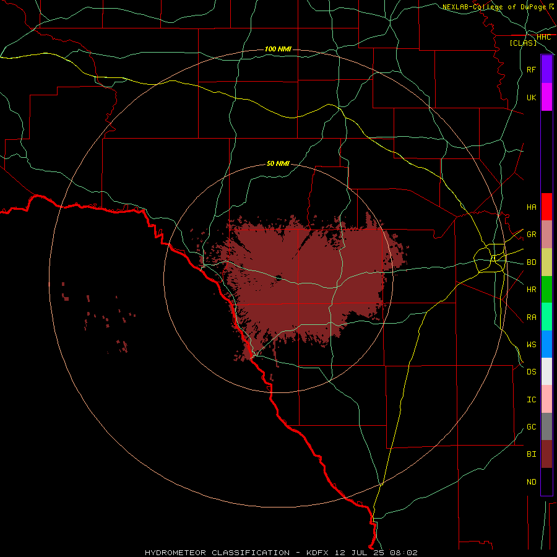Select the BD yellow legend swatch
The height and width of the screenshot is (557, 557).
point(546,262)
